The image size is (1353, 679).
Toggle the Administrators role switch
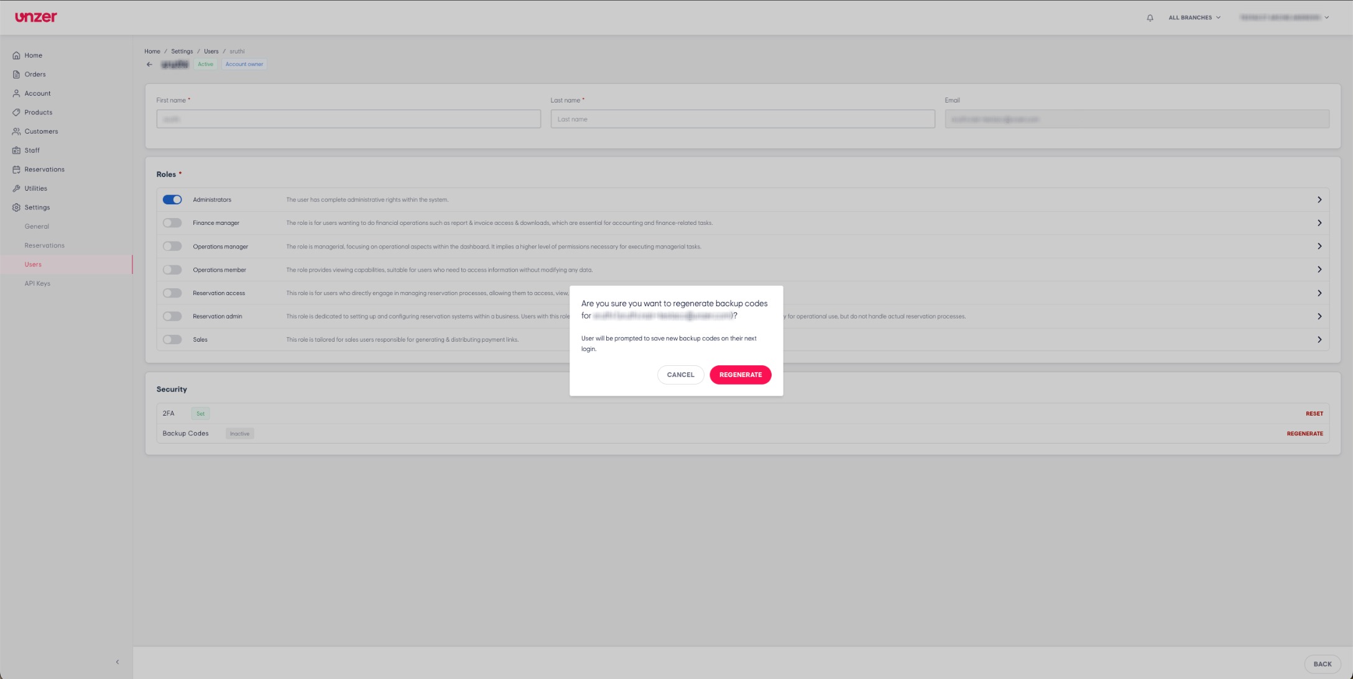172,199
